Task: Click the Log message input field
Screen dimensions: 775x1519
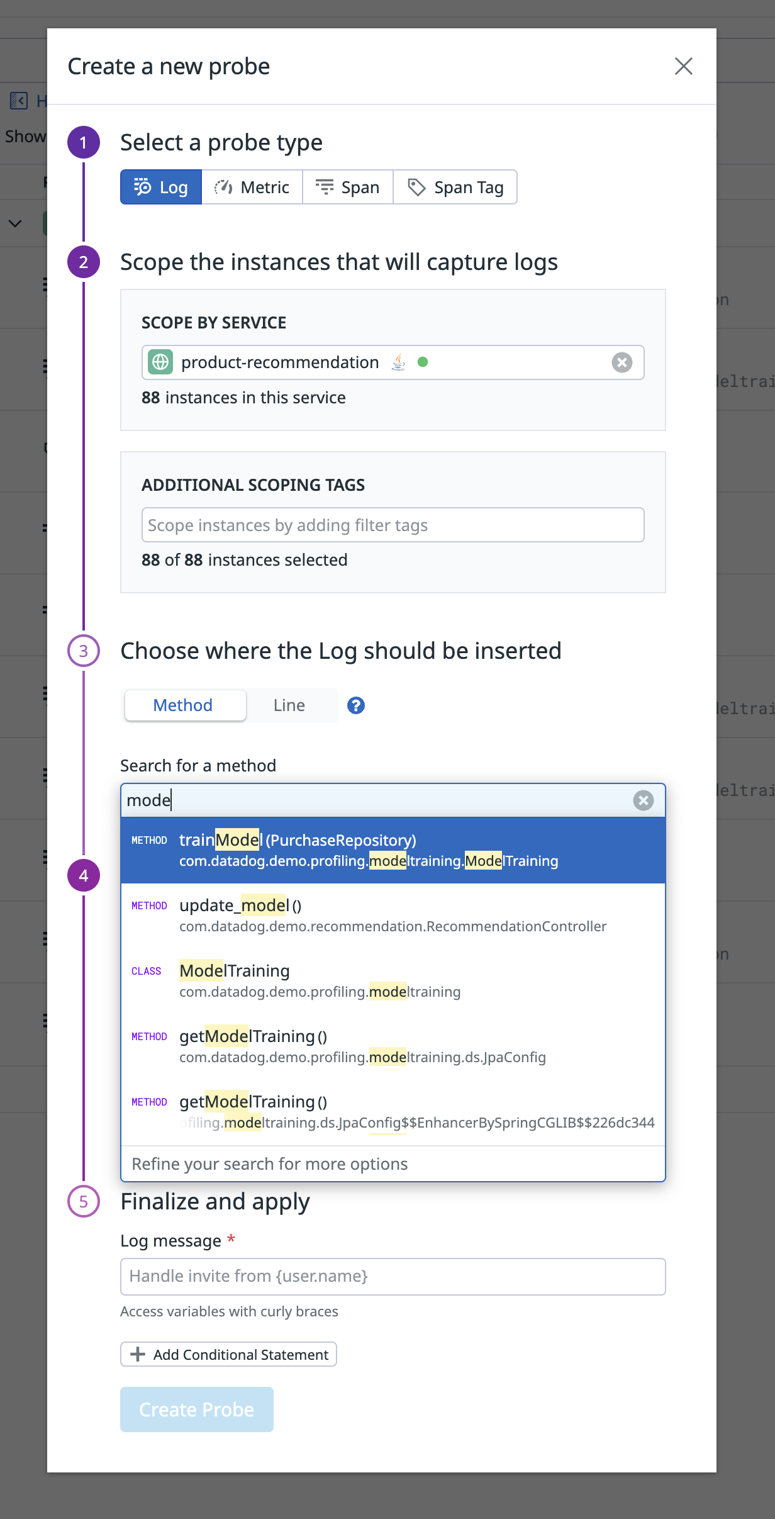Action: click(393, 1276)
